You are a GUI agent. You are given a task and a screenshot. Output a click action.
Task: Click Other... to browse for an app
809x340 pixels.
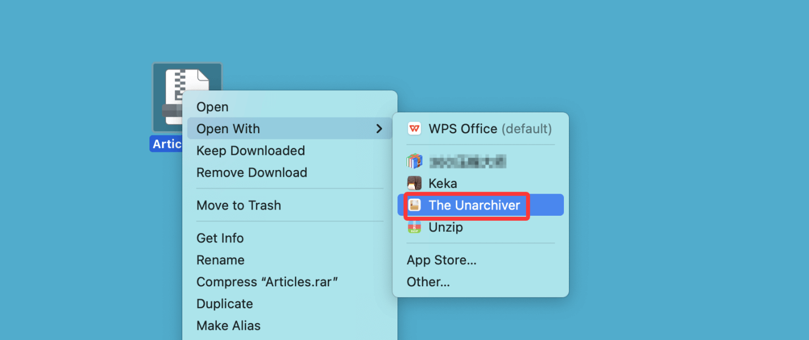tap(428, 281)
